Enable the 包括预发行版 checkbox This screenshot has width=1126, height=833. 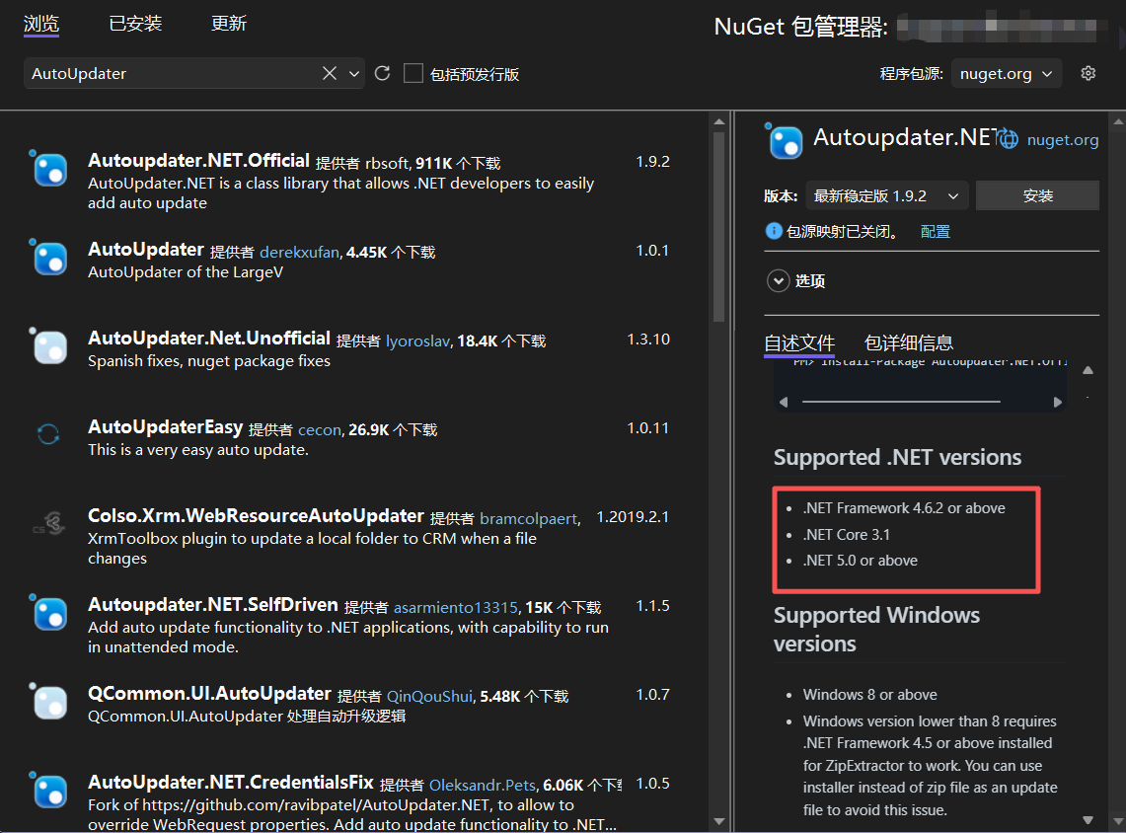pyautogui.click(x=413, y=73)
